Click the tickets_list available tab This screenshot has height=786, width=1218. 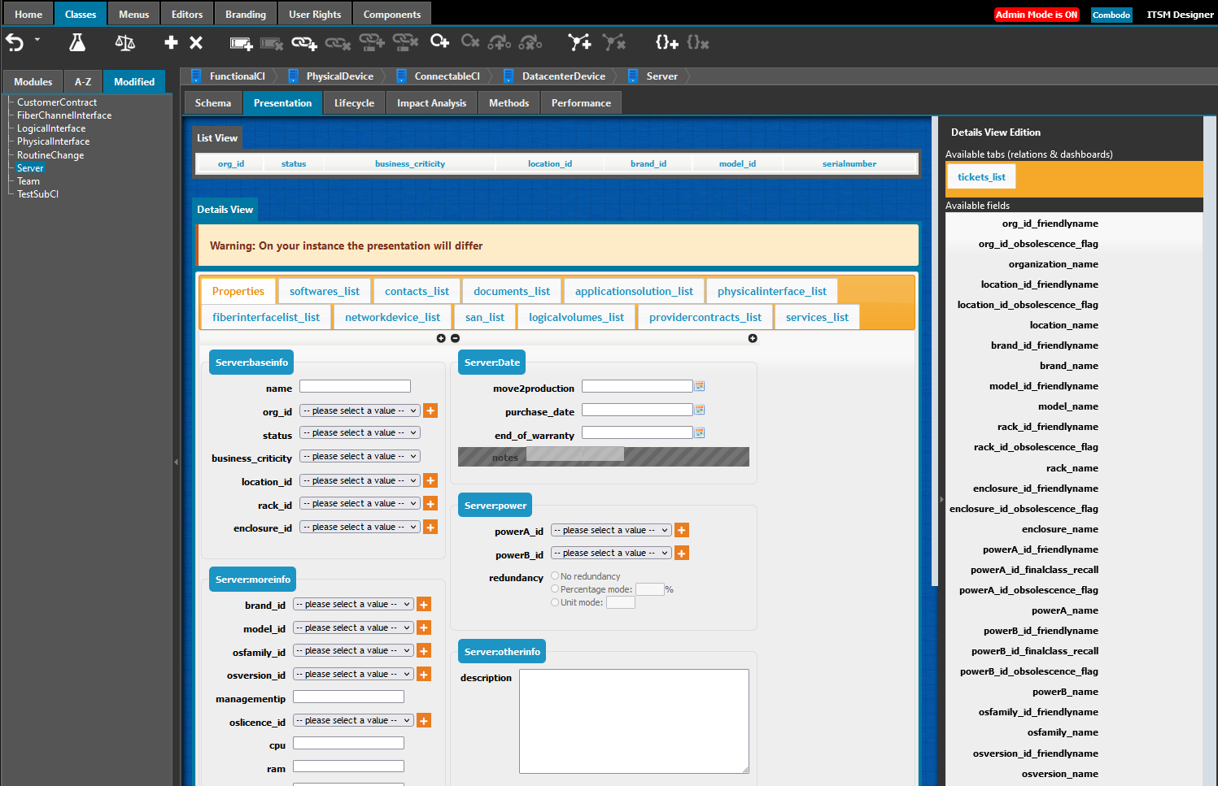(981, 177)
